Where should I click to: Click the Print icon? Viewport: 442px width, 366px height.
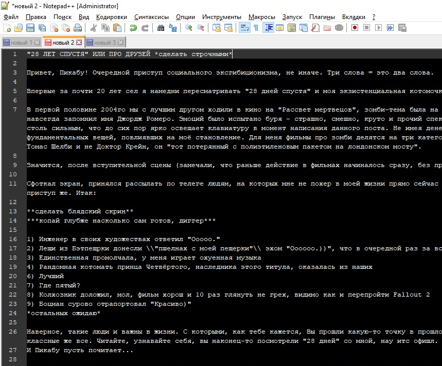coord(78,28)
